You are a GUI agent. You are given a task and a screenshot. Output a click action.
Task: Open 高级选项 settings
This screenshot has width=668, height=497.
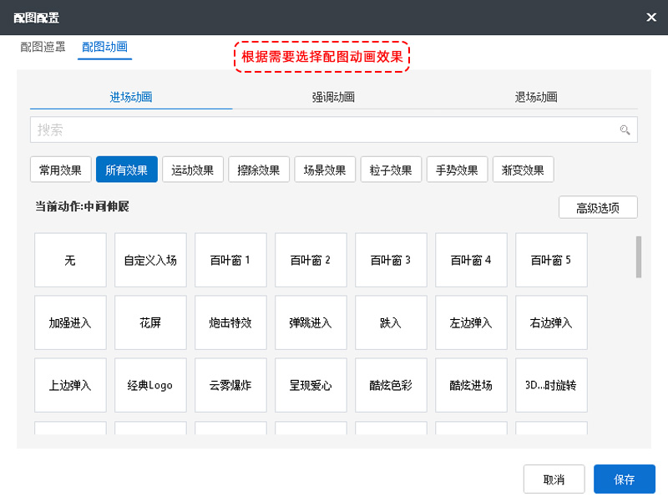(x=597, y=208)
